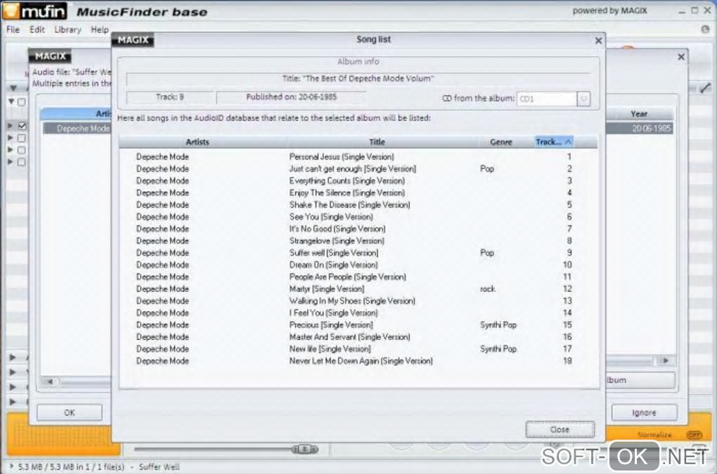Click the mufin logo icon
The height and width of the screenshot is (474, 717).
click(34, 11)
